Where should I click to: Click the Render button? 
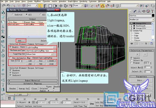pos(13,88)
